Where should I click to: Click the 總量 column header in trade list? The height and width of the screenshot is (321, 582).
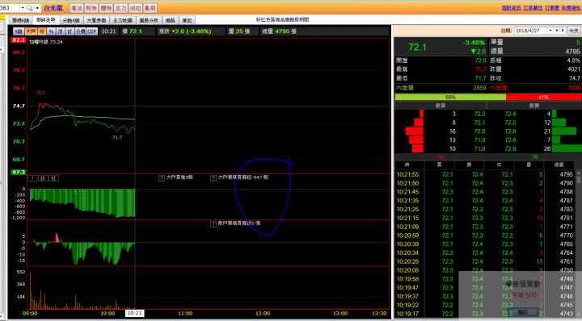click(x=559, y=165)
